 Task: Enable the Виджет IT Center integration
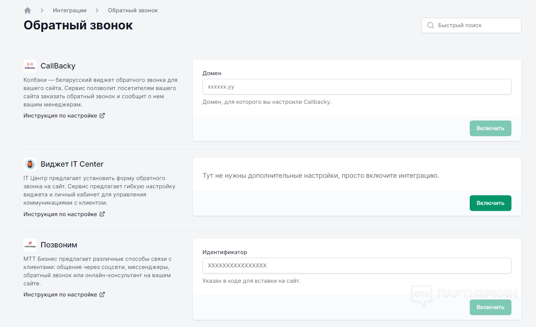click(490, 203)
